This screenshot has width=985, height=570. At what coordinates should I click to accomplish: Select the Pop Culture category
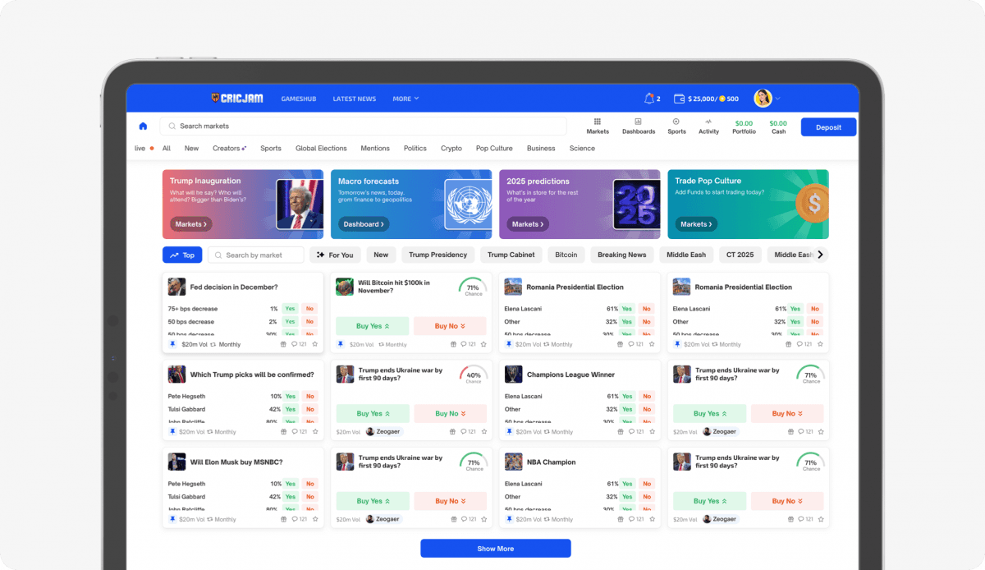coord(494,149)
